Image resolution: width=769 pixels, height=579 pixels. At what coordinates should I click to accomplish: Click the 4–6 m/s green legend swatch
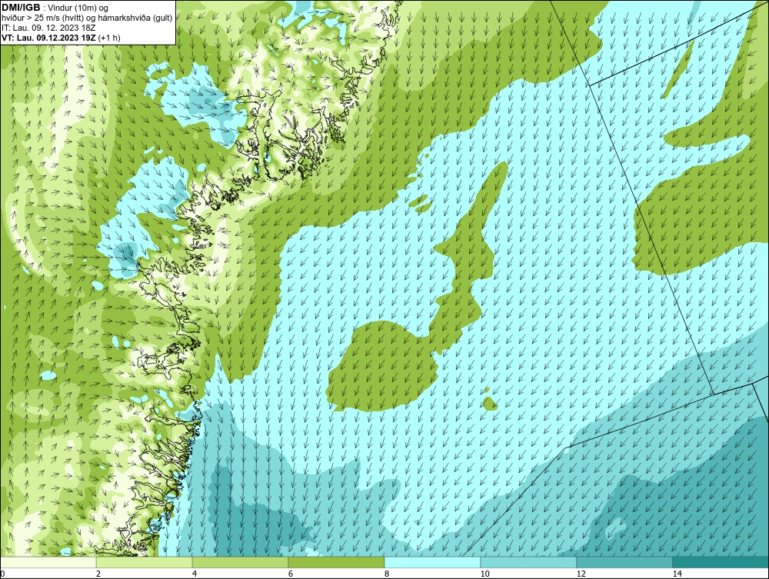(x=240, y=562)
